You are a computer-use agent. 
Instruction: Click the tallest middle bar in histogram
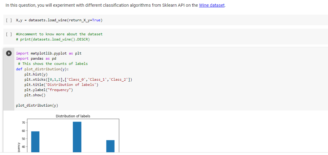77,137
